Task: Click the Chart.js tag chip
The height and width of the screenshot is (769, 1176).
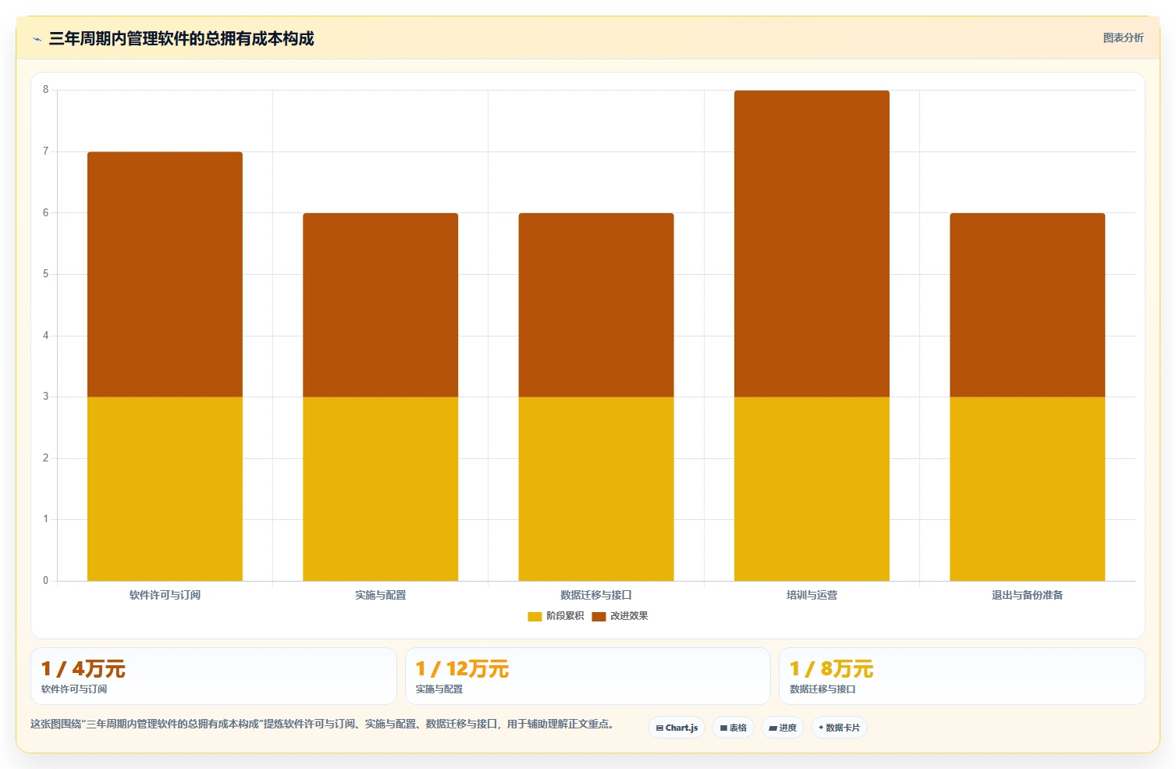Action: click(677, 728)
